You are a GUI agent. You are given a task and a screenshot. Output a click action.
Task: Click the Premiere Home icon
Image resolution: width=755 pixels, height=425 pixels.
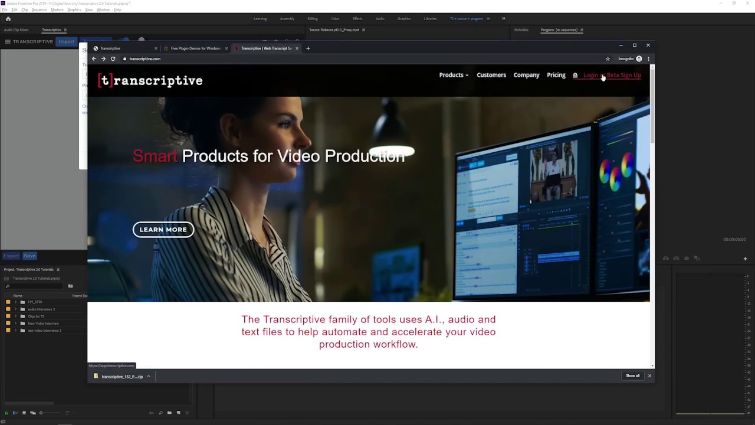click(x=8, y=18)
